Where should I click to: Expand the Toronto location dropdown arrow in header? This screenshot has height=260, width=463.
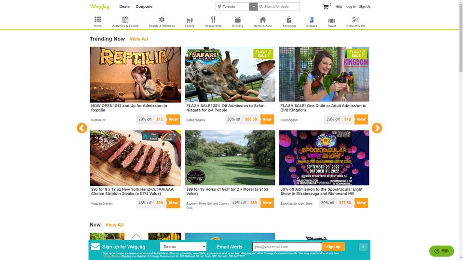pyautogui.click(x=253, y=6)
